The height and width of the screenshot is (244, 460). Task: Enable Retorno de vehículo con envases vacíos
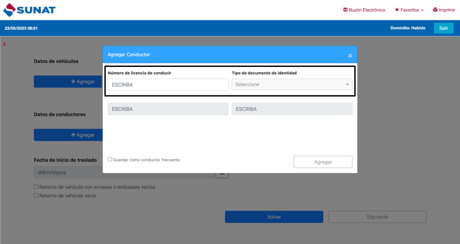[x=36, y=187]
